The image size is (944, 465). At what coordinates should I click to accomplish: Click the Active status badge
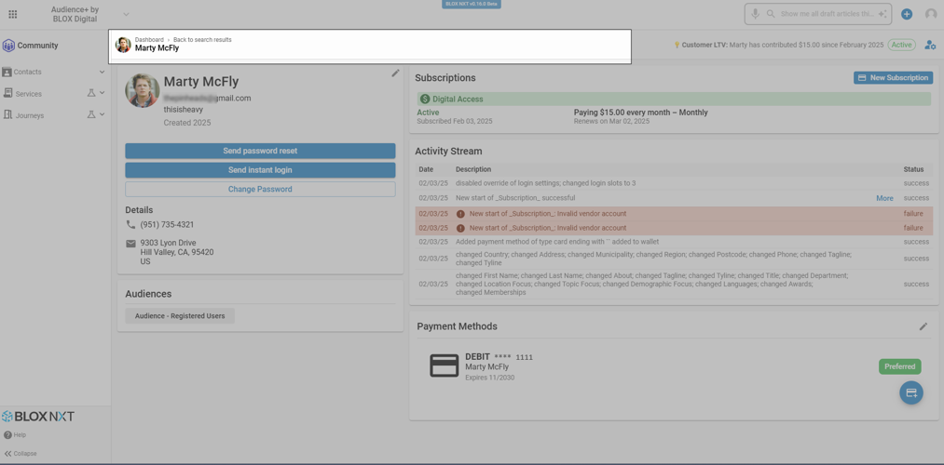(901, 45)
